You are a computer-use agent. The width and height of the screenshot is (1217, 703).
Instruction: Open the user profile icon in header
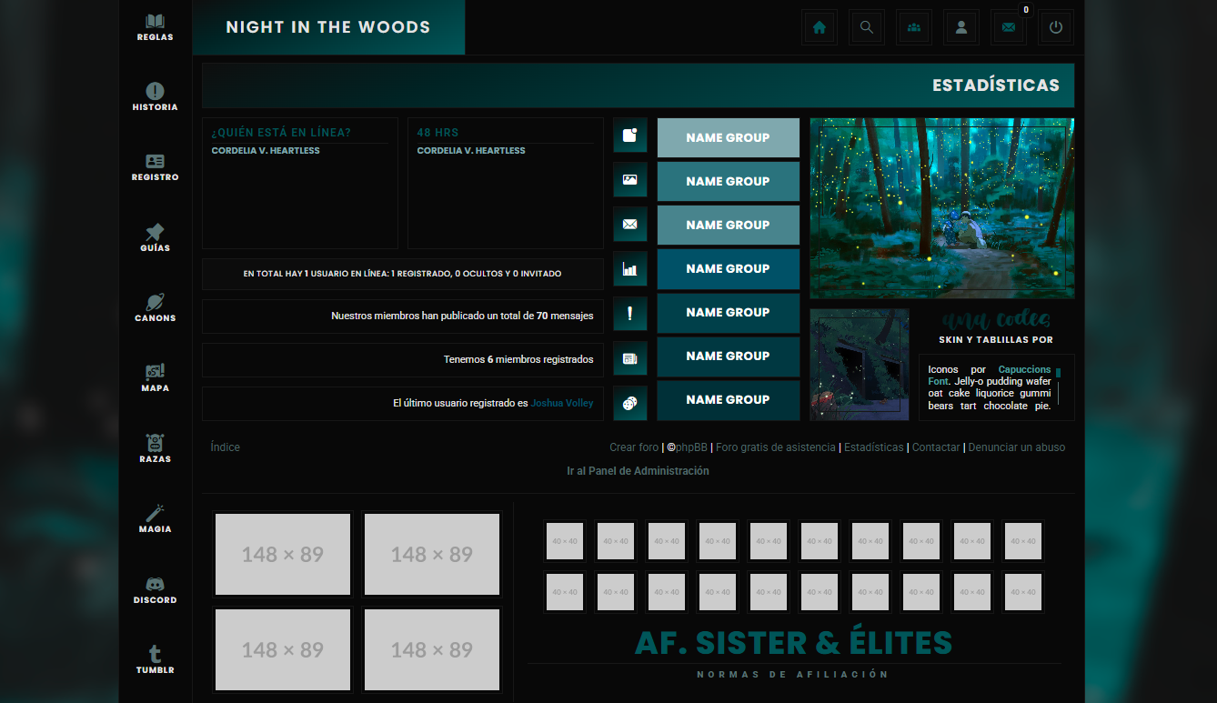(x=961, y=27)
